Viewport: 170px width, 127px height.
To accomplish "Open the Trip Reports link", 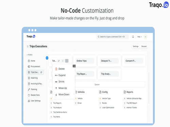I will [x=57, y=103].
